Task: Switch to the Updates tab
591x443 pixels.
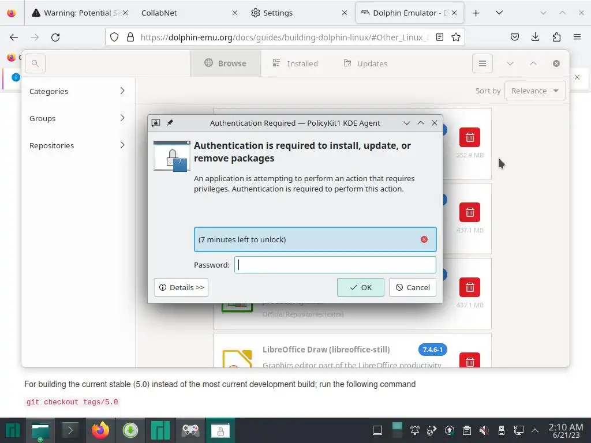Action: coord(365,63)
